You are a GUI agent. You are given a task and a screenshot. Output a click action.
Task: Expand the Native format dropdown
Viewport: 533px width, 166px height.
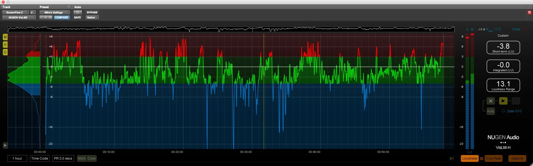(92, 17)
